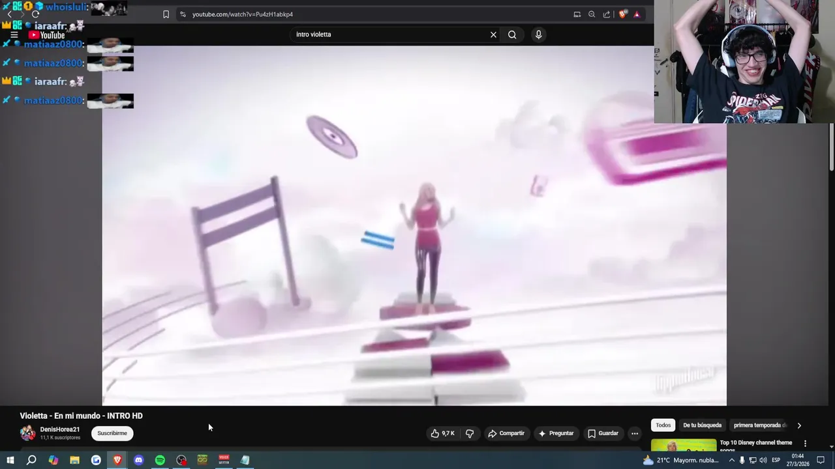Open Spotify from the taskbar
The image size is (835, 469).
(x=160, y=460)
